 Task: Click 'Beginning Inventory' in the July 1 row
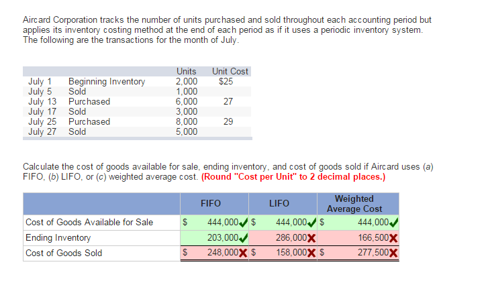point(107,81)
